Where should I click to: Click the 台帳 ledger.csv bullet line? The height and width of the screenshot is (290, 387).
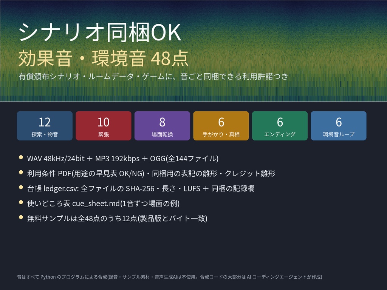pyautogui.click(x=141, y=188)
